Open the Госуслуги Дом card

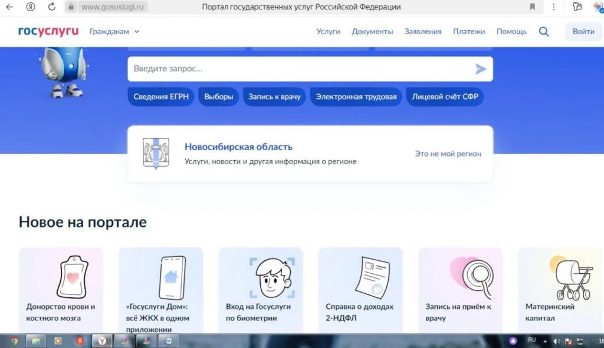160,290
